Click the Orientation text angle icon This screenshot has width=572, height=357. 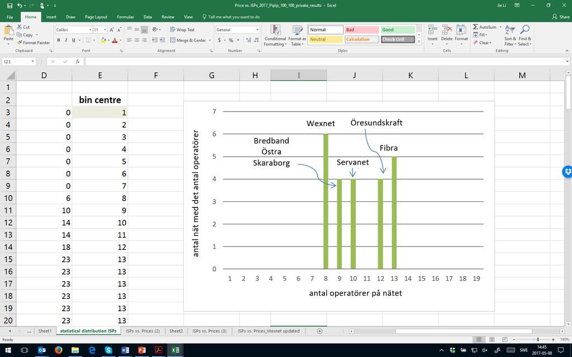click(x=155, y=30)
